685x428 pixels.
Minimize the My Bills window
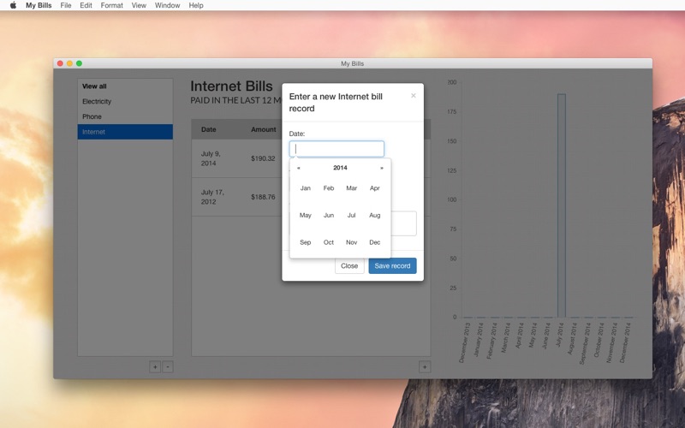point(69,63)
